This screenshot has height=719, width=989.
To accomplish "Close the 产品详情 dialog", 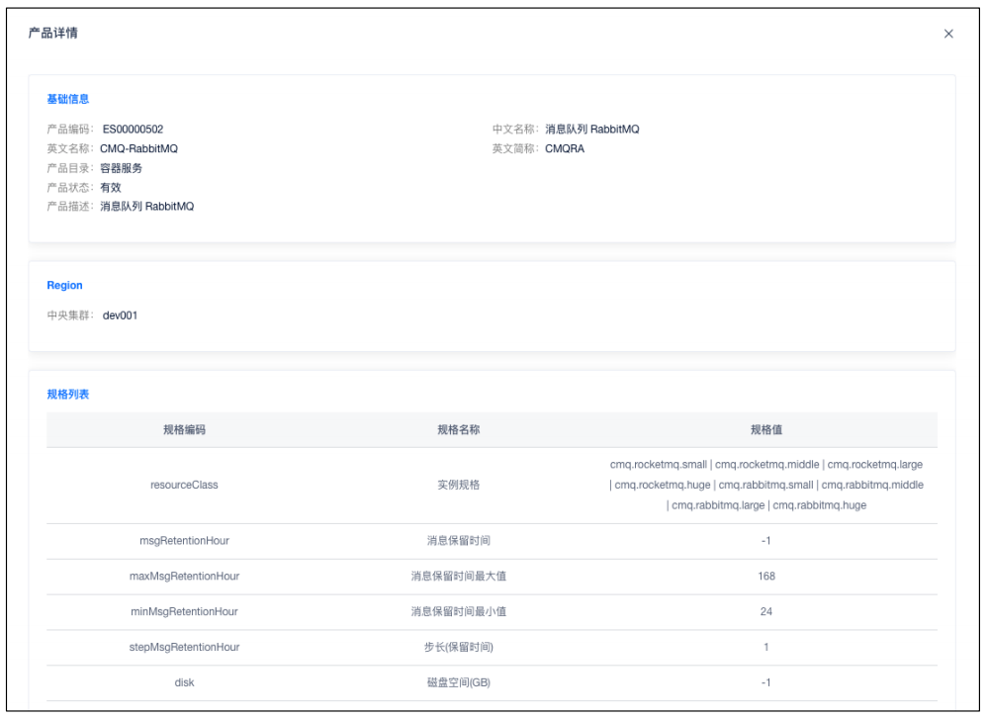I will 948,34.
